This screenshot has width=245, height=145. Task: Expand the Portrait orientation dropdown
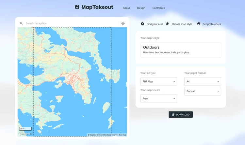(203, 91)
